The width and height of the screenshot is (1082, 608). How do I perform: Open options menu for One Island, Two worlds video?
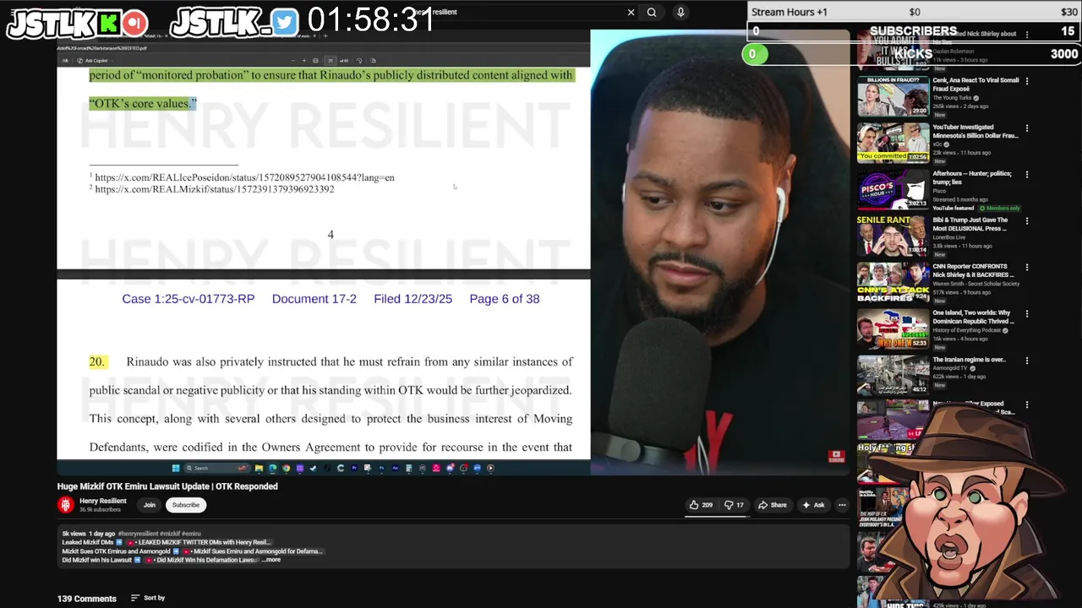(1027, 314)
